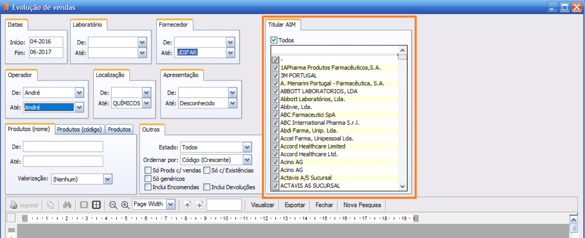Click the copy pages toolbar icon
Screen dimensions: 585x238
coord(50,205)
